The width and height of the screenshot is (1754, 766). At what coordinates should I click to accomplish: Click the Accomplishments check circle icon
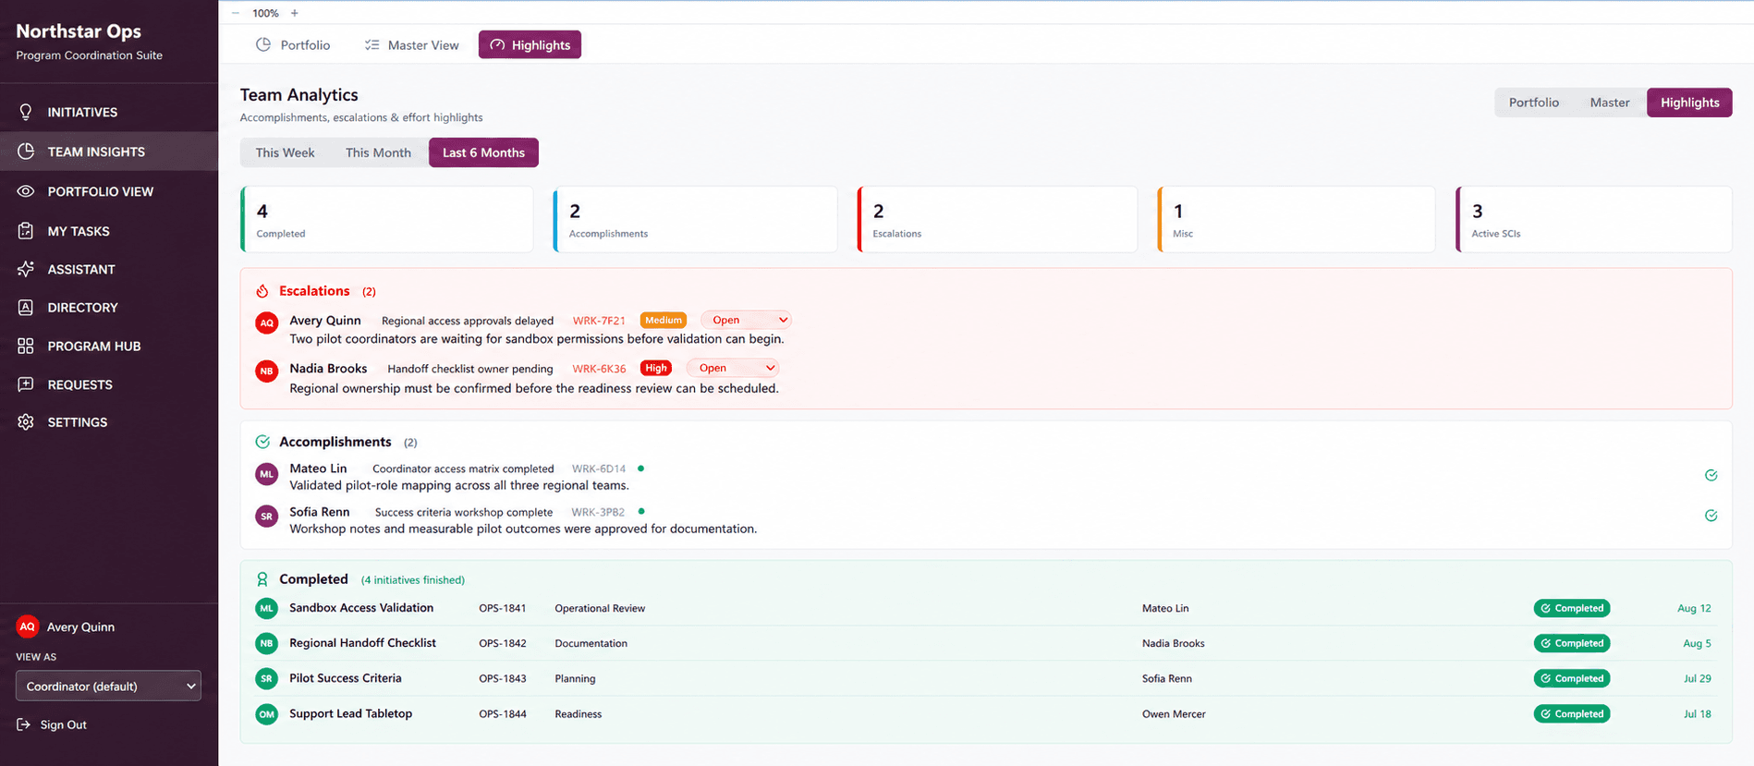262,442
